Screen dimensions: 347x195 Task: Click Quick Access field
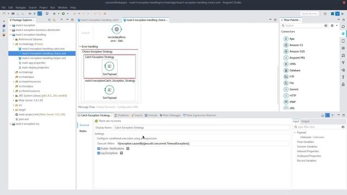point(310,14)
